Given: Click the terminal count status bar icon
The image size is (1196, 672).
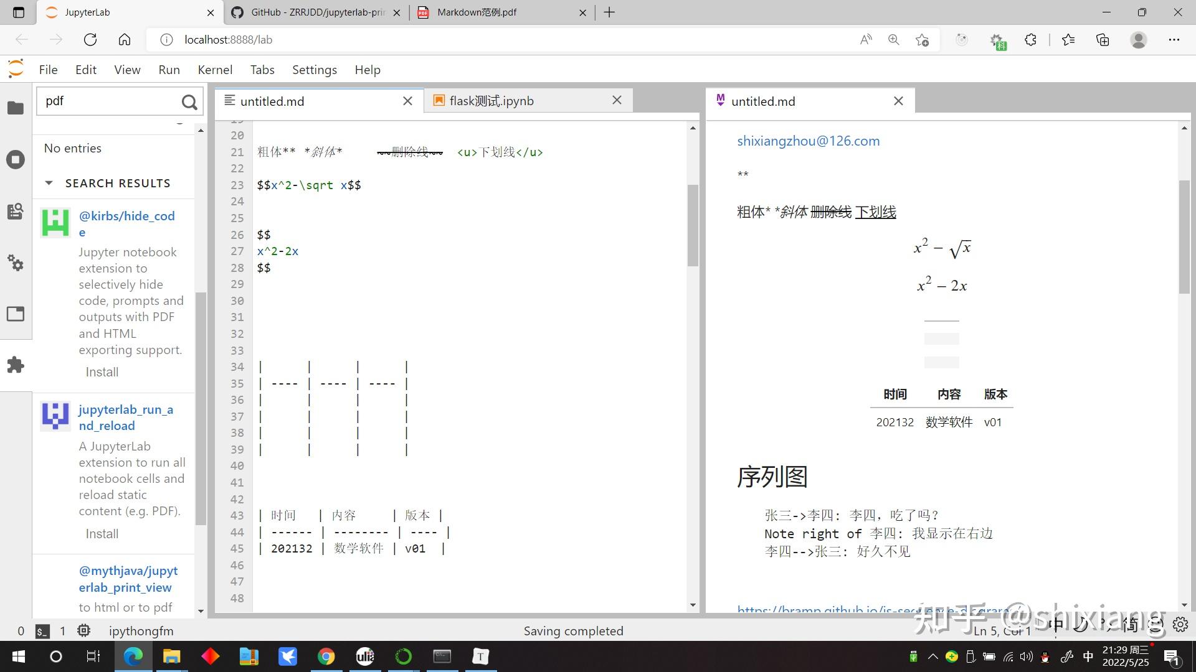Looking at the screenshot, I should [42, 631].
